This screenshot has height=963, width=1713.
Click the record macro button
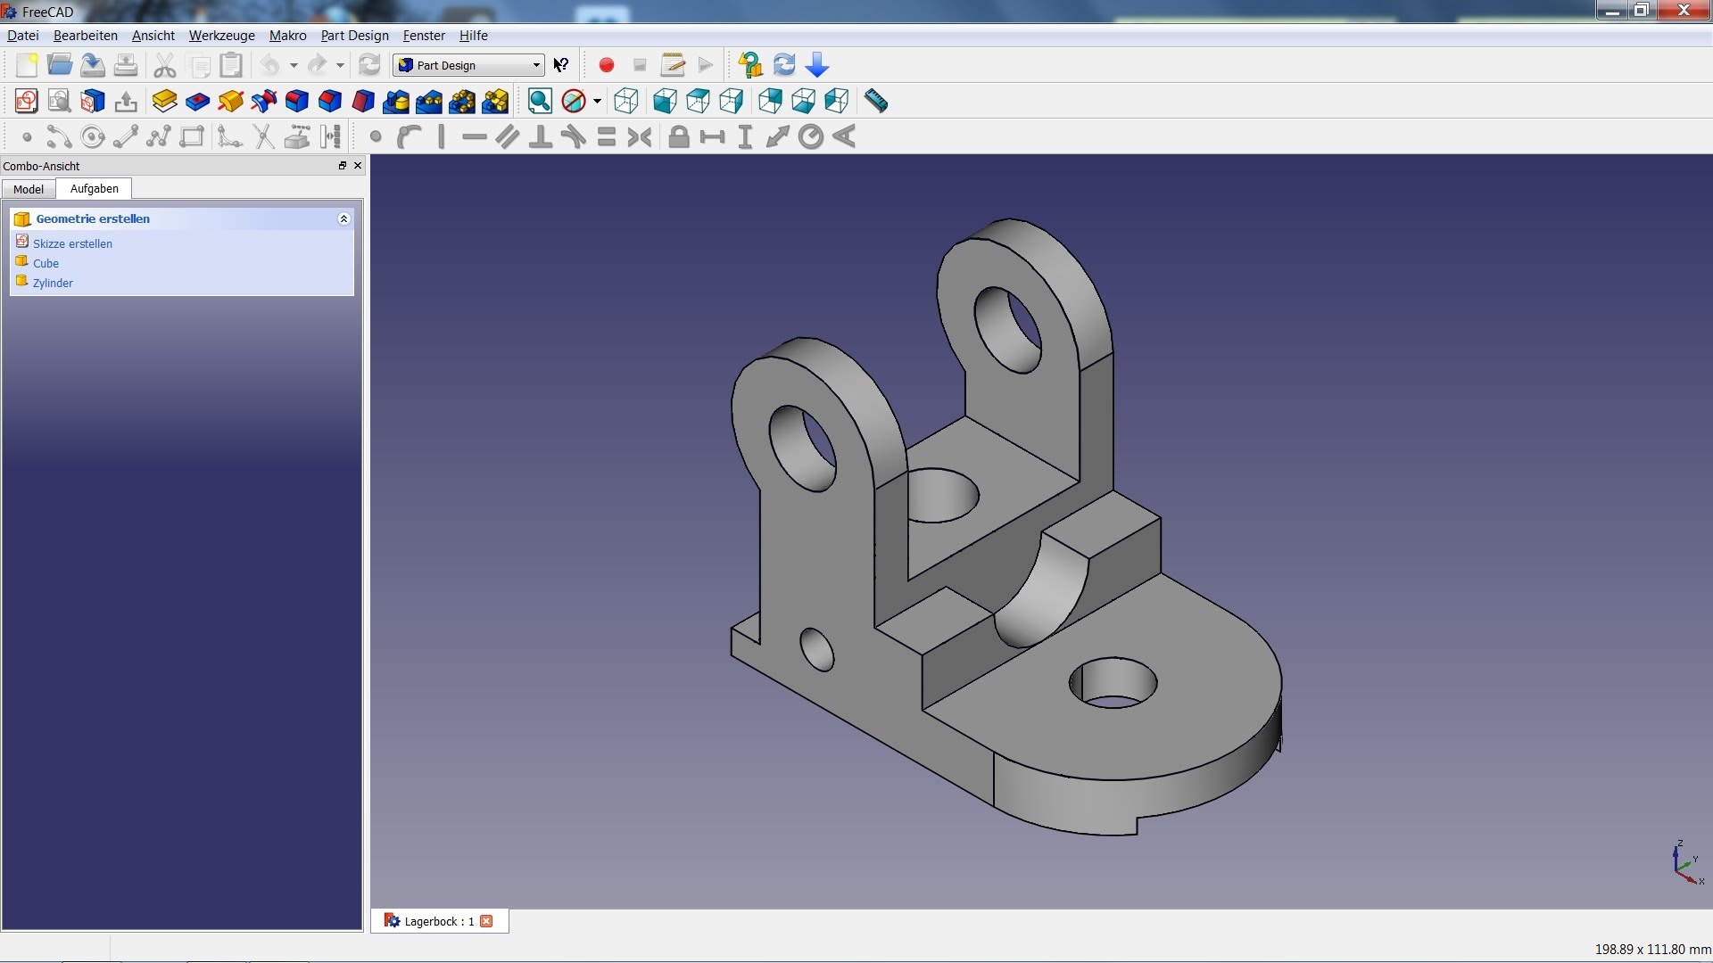pos(606,63)
